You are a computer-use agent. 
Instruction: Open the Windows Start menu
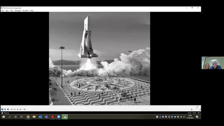point(3,117)
